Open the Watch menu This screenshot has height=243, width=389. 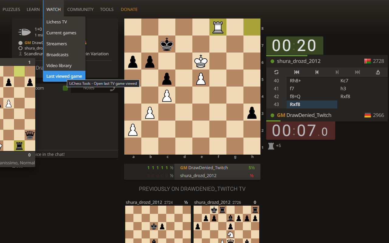[53, 9]
